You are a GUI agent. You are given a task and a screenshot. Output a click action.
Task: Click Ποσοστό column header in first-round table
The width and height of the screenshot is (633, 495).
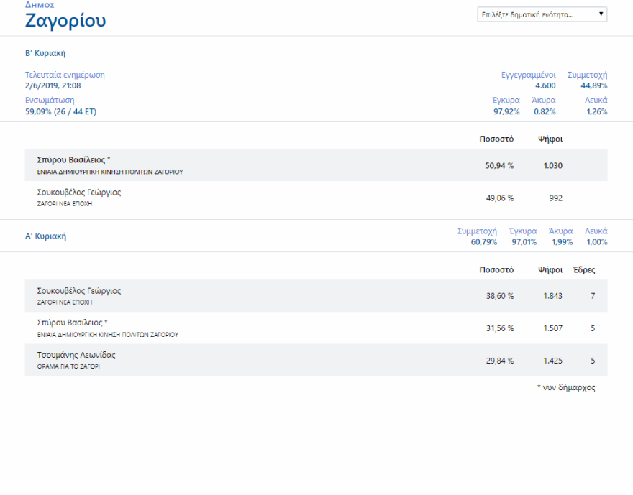click(496, 270)
